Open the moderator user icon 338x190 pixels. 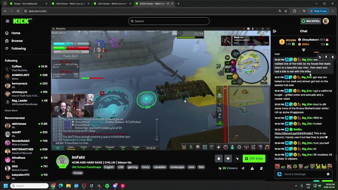(261, 168)
